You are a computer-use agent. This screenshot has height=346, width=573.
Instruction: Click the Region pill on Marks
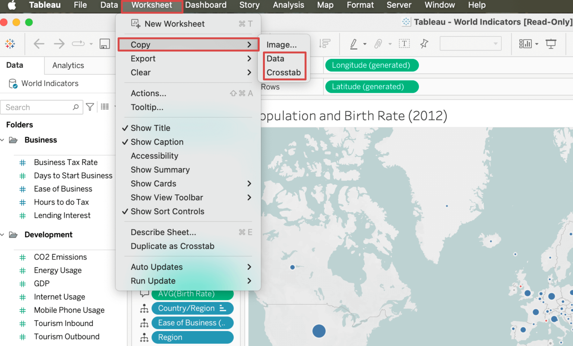(192, 337)
